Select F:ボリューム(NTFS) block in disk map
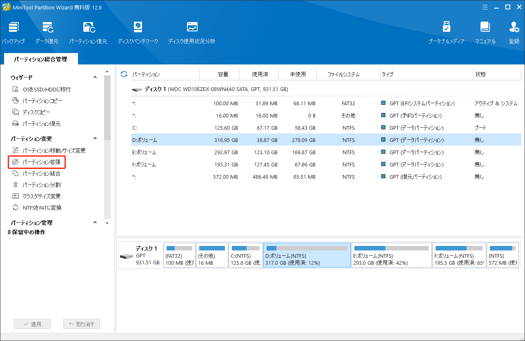The image size is (525, 341). 459,255
